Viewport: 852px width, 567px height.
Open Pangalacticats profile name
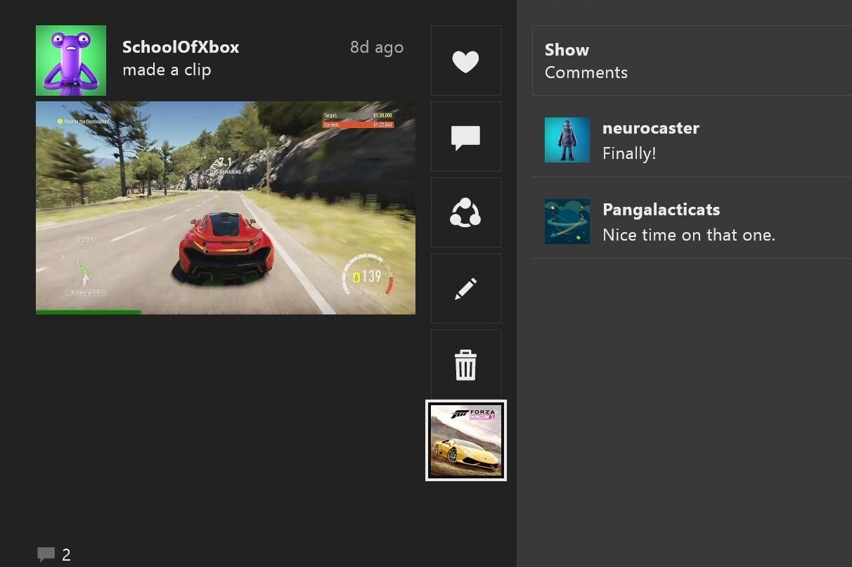[661, 210]
